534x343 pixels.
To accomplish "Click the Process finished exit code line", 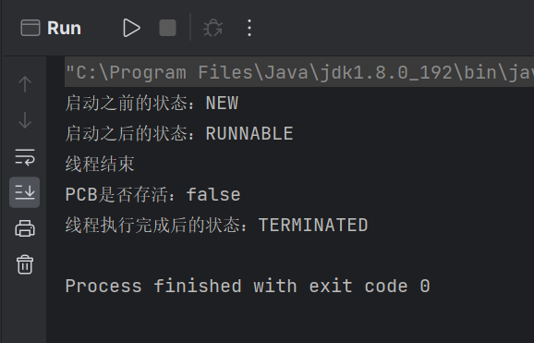I will [x=248, y=286].
